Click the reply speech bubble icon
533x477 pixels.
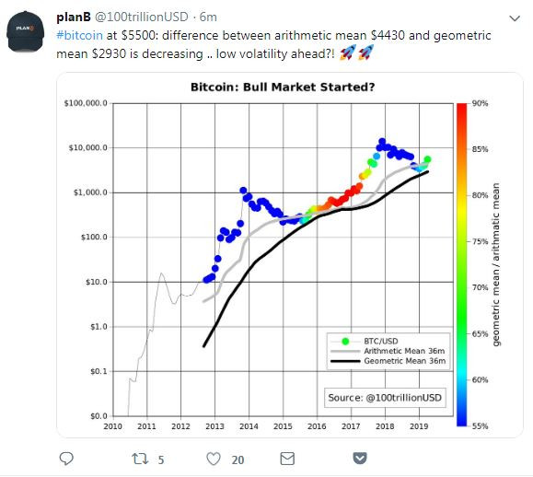[x=66, y=459]
